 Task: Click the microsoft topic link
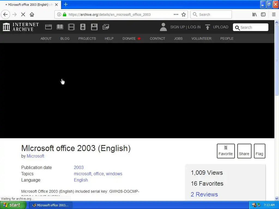pos(82,174)
